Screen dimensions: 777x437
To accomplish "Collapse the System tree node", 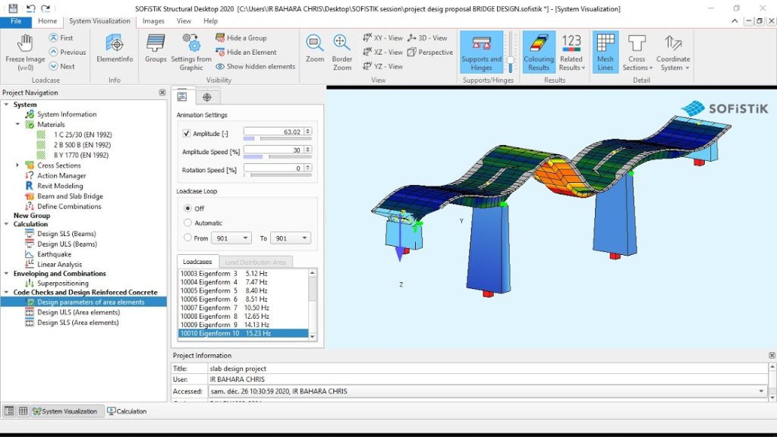I will (x=6, y=105).
